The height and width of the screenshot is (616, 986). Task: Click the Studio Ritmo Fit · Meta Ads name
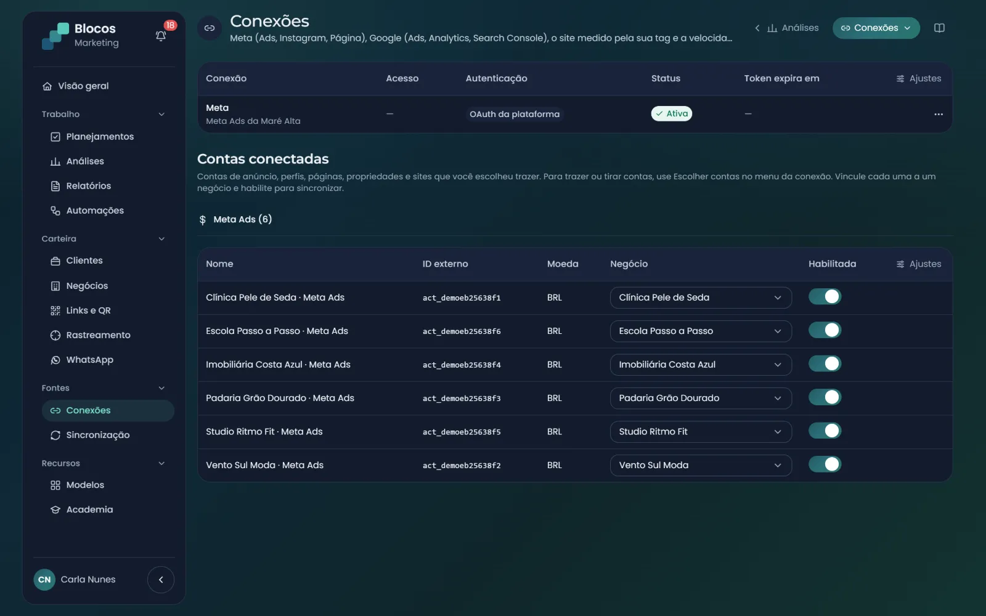click(264, 432)
